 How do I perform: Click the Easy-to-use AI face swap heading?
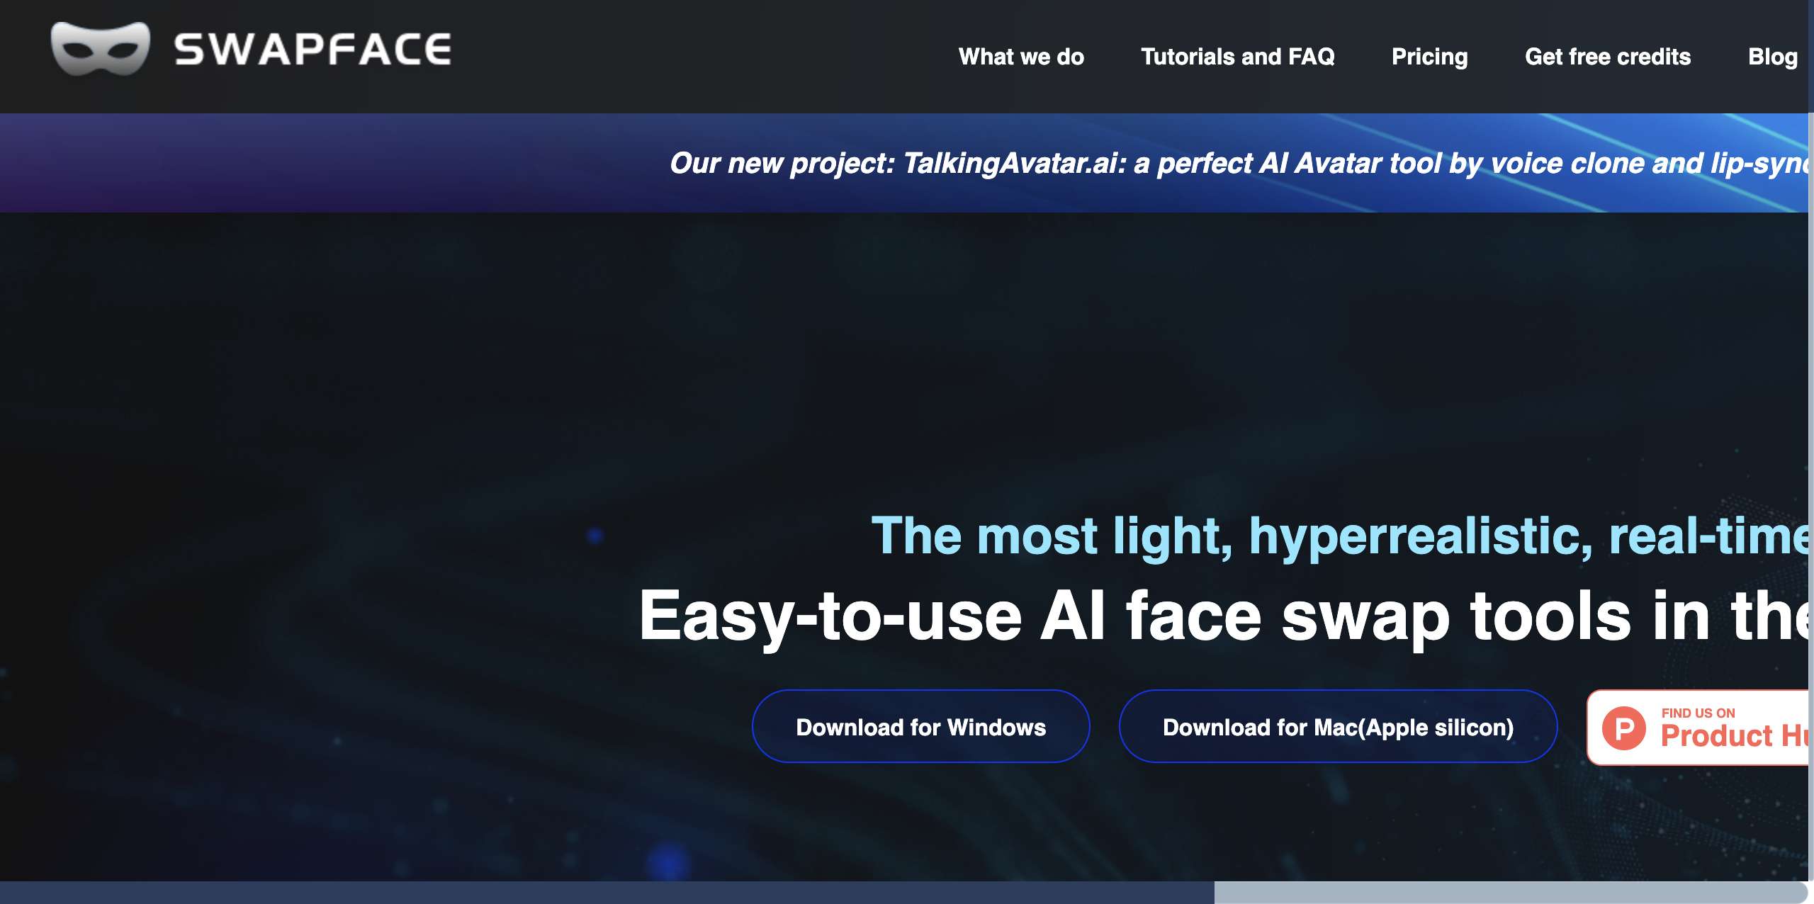(1222, 616)
